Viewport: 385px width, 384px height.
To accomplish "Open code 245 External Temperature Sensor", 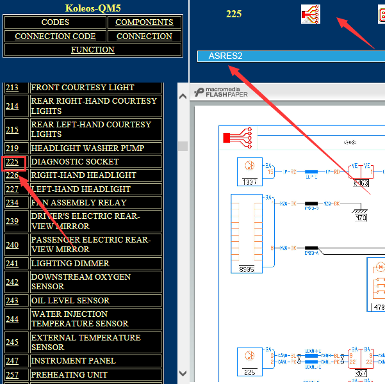I will pyautogui.click(x=12, y=342).
